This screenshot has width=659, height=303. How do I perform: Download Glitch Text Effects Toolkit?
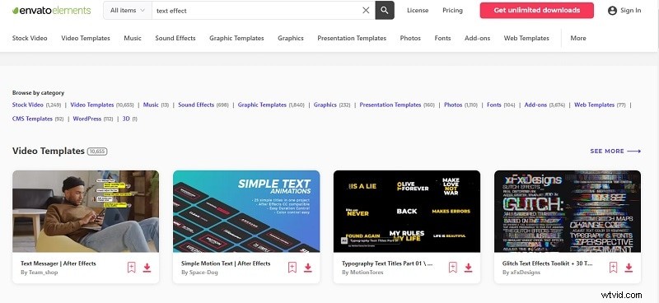click(x=629, y=268)
